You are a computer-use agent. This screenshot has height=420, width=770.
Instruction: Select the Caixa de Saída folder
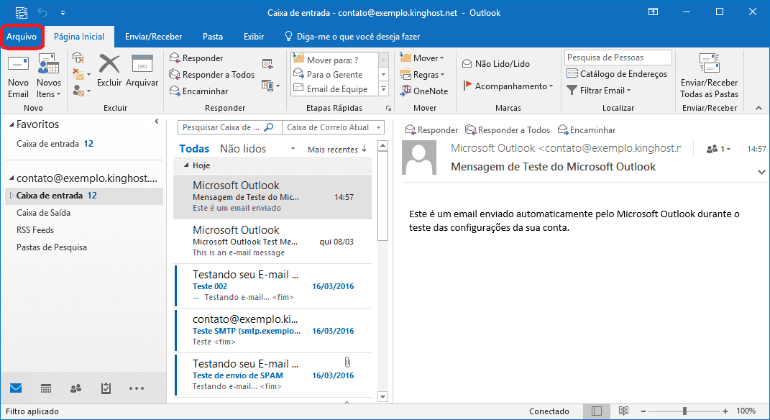pyautogui.click(x=43, y=213)
